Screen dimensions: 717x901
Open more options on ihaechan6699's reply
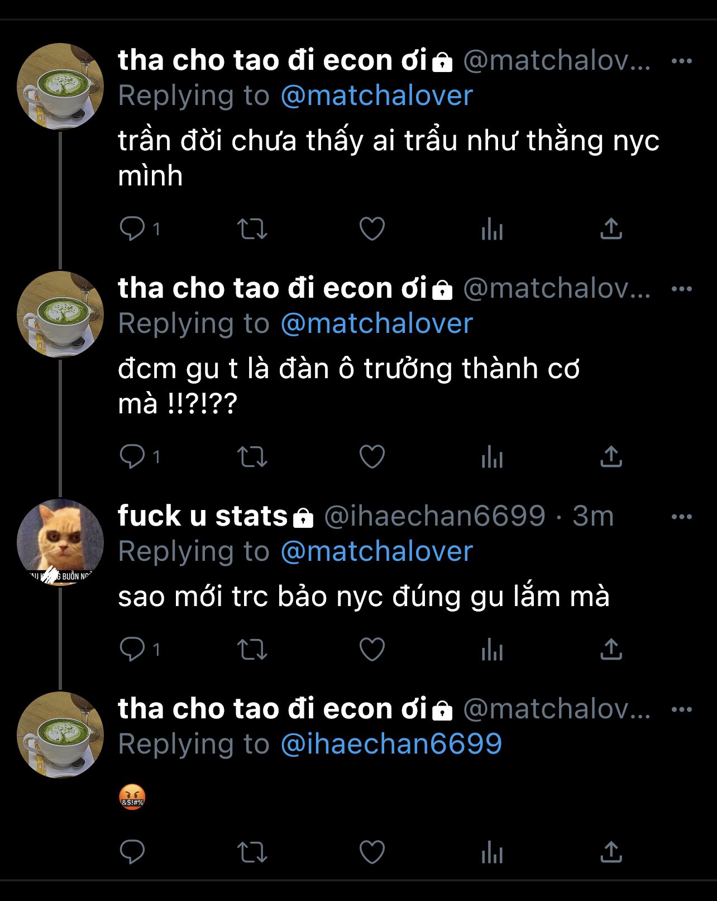682,517
